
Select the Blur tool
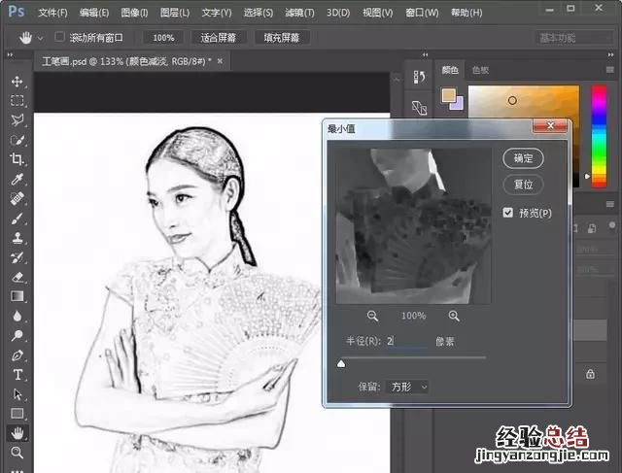click(x=17, y=316)
